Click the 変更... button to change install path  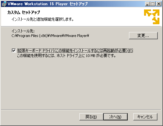click(143, 36)
